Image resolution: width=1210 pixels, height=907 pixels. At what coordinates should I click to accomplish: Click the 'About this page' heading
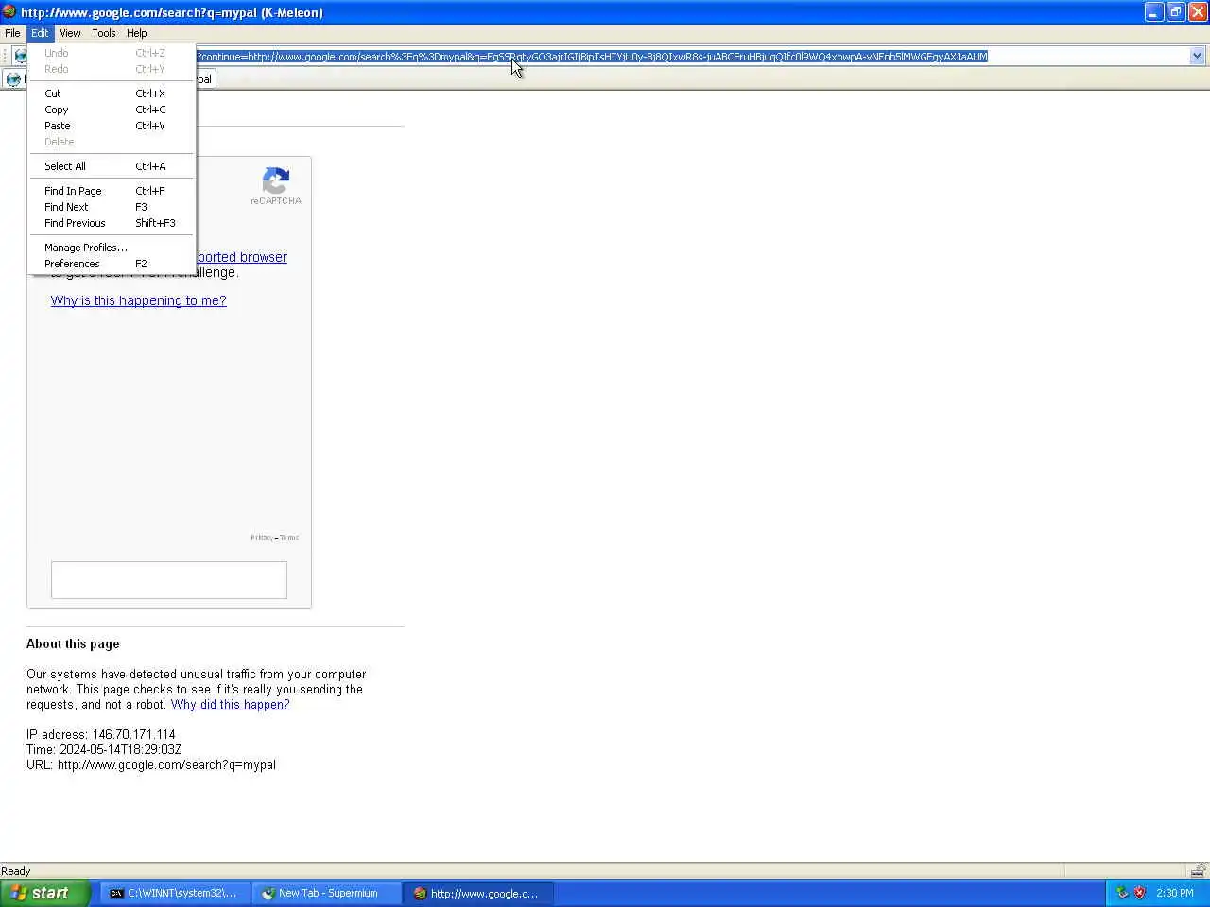pos(73,643)
